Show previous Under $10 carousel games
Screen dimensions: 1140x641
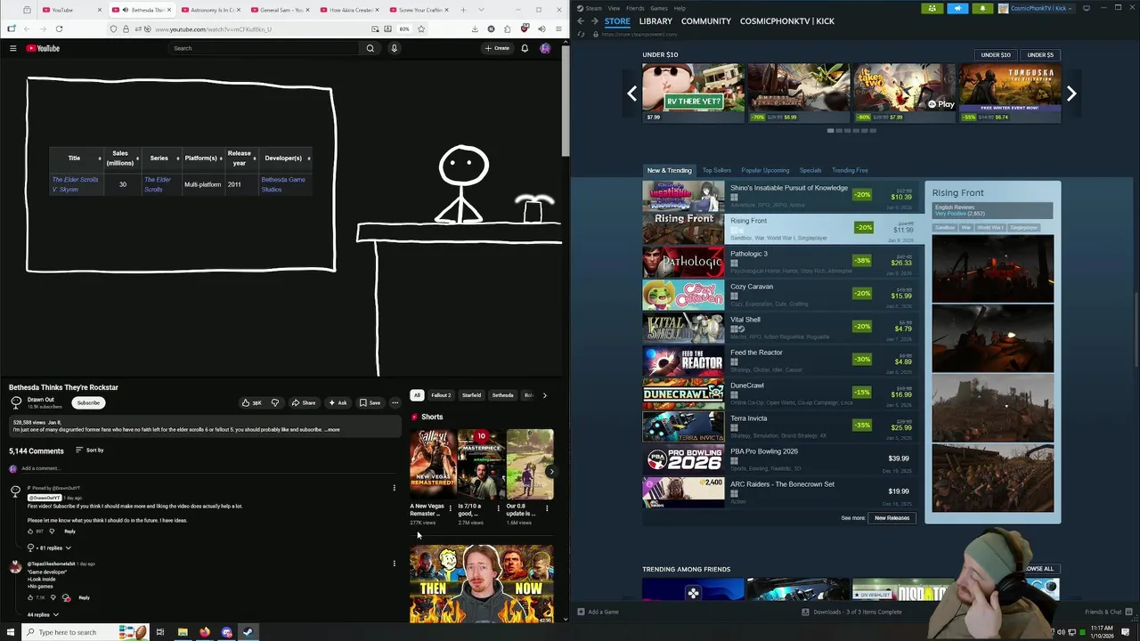[x=631, y=93]
